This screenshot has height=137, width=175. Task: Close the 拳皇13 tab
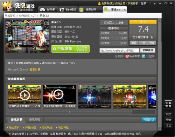(125, 9)
